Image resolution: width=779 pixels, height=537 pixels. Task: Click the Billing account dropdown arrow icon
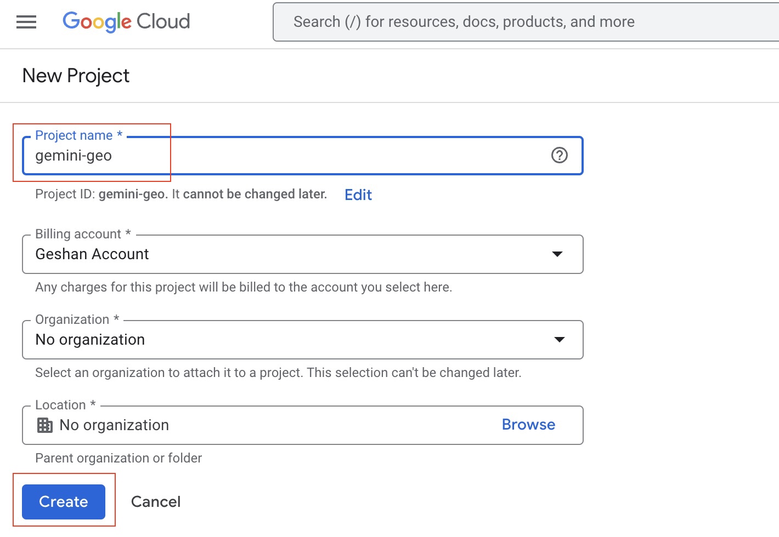(x=558, y=254)
